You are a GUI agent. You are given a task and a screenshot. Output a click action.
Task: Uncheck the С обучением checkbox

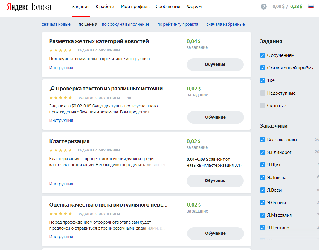[x=262, y=55]
